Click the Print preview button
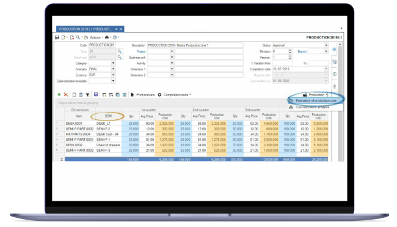The width and height of the screenshot is (397, 227). coord(143,95)
